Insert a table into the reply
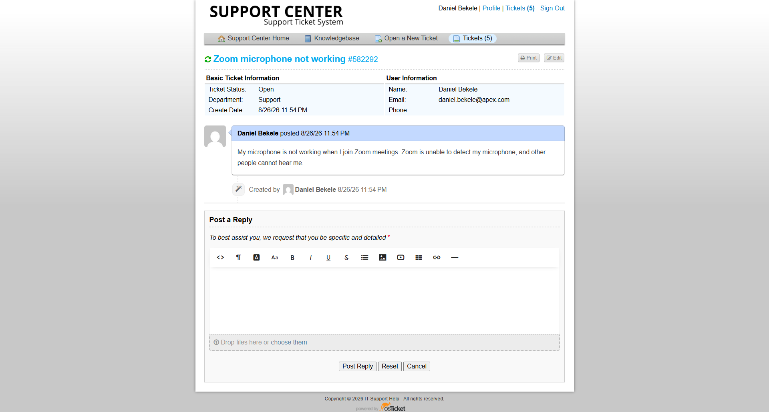Screen dimensions: 769x412 [x=419, y=258]
